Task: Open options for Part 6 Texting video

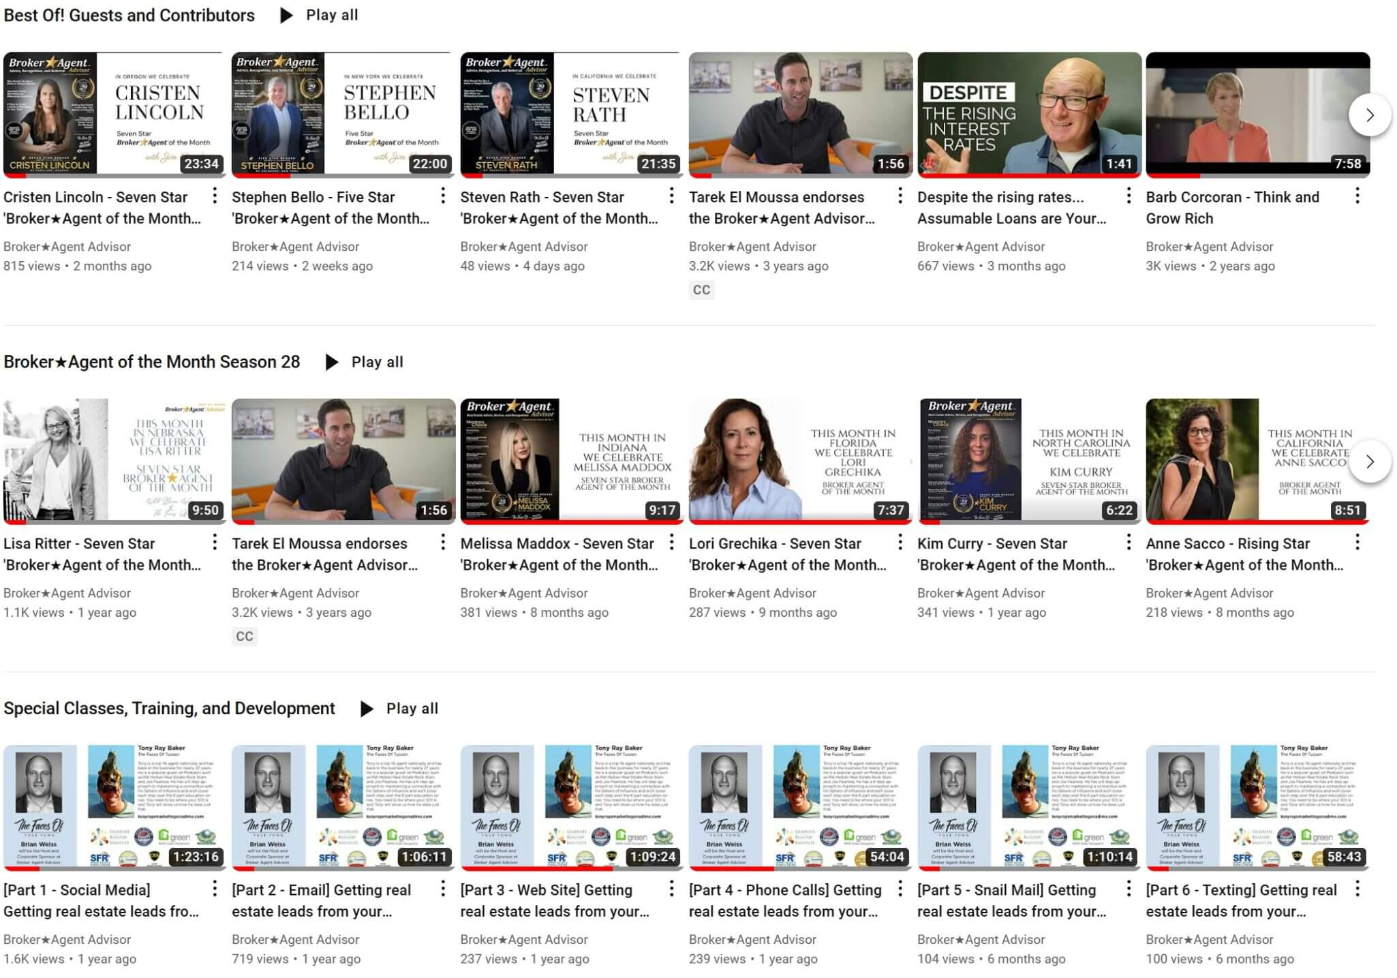Action: click(x=1357, y=889)
